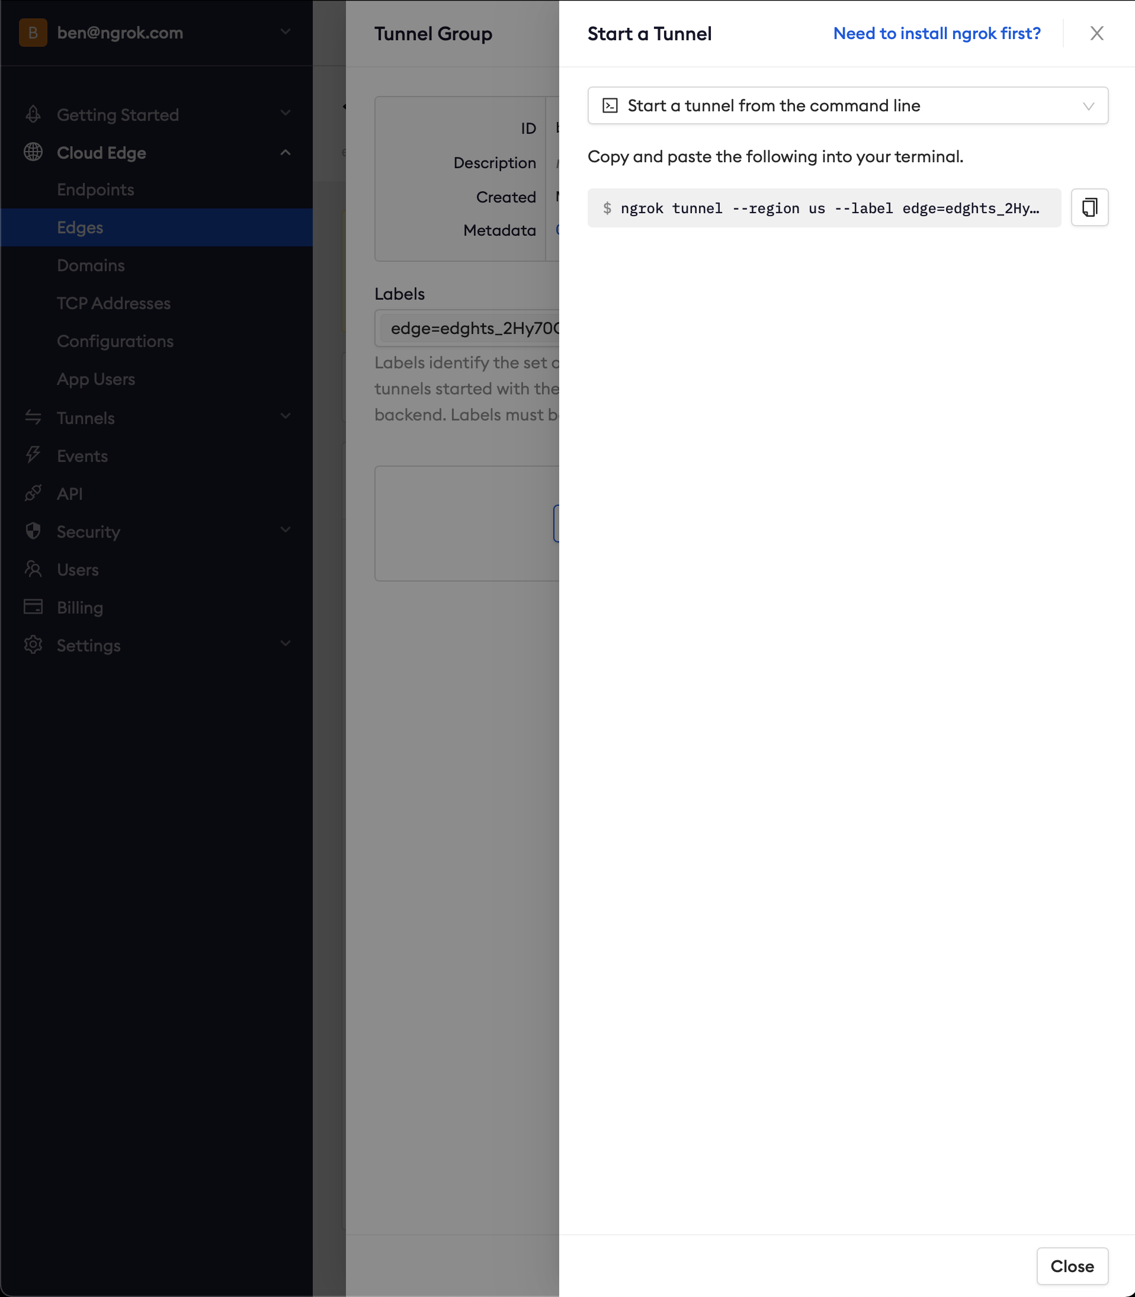Expand the Security section chevron
Image resolution: width=1135 pixels, height=1297 pixels.
pos(286,529)
